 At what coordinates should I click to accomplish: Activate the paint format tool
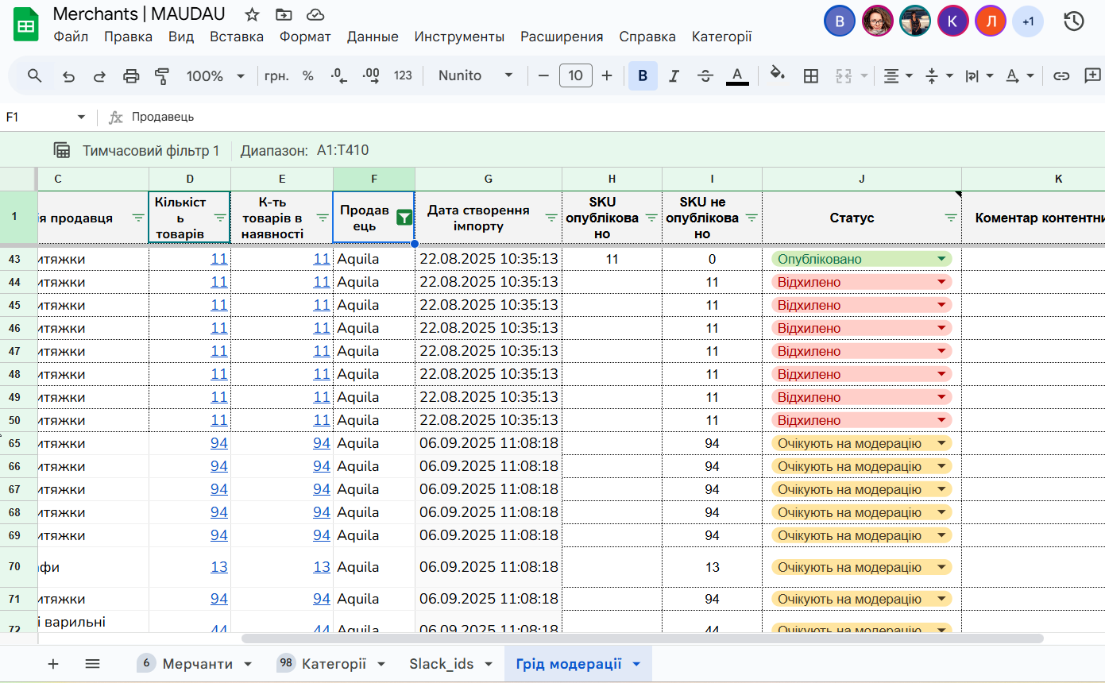(162, 76)
